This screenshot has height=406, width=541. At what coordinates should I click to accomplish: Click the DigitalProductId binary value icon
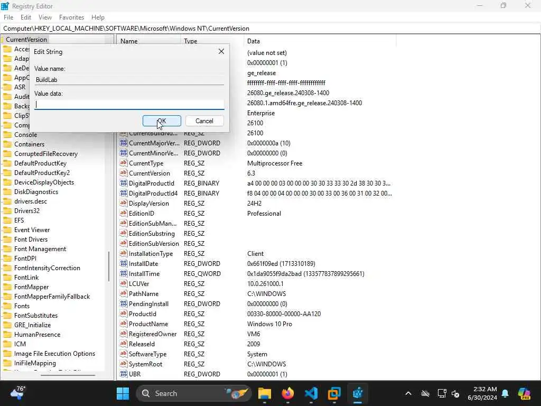click(124, 183)
